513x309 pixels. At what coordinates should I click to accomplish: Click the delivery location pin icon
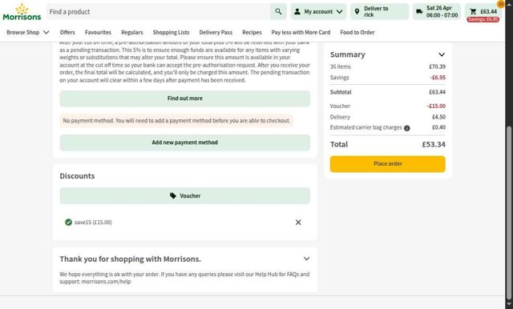click(357, 12)
